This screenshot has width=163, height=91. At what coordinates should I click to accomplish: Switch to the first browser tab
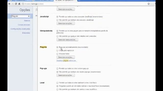tap(19, 1)
